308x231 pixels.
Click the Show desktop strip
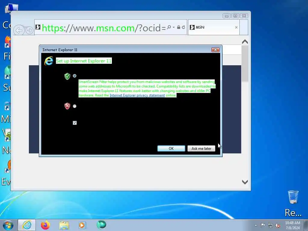tap(306, 225)
